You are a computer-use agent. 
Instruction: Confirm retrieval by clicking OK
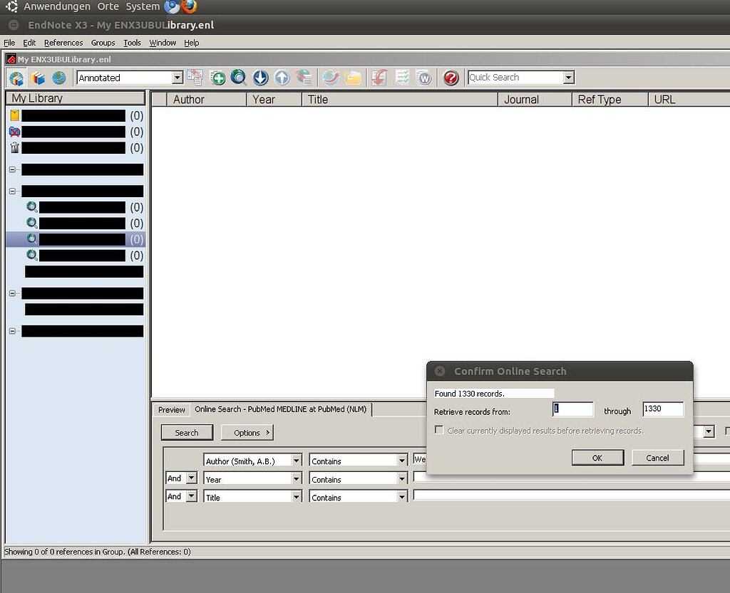click(597, 458)
